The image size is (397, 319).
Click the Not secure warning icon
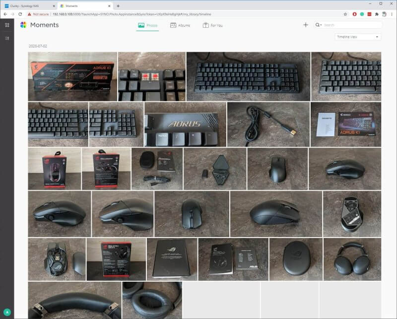click(x=29, y=14)
